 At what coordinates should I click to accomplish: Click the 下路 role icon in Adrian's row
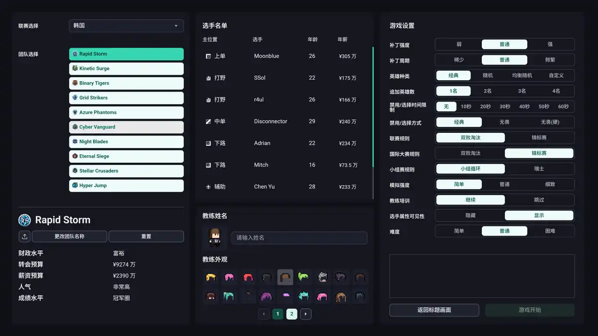208,143
